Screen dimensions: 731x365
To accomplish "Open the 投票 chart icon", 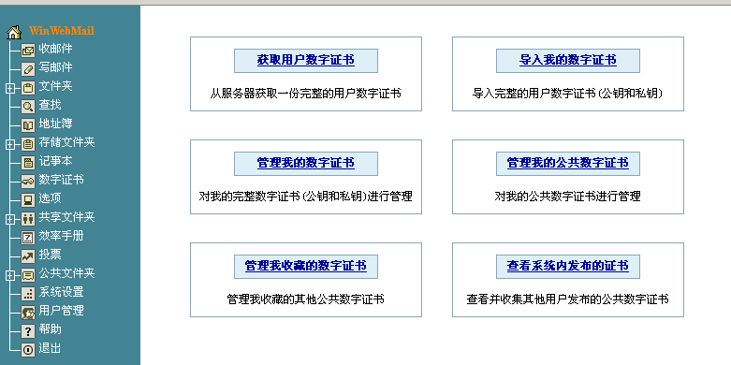I will tap(28, 255).
